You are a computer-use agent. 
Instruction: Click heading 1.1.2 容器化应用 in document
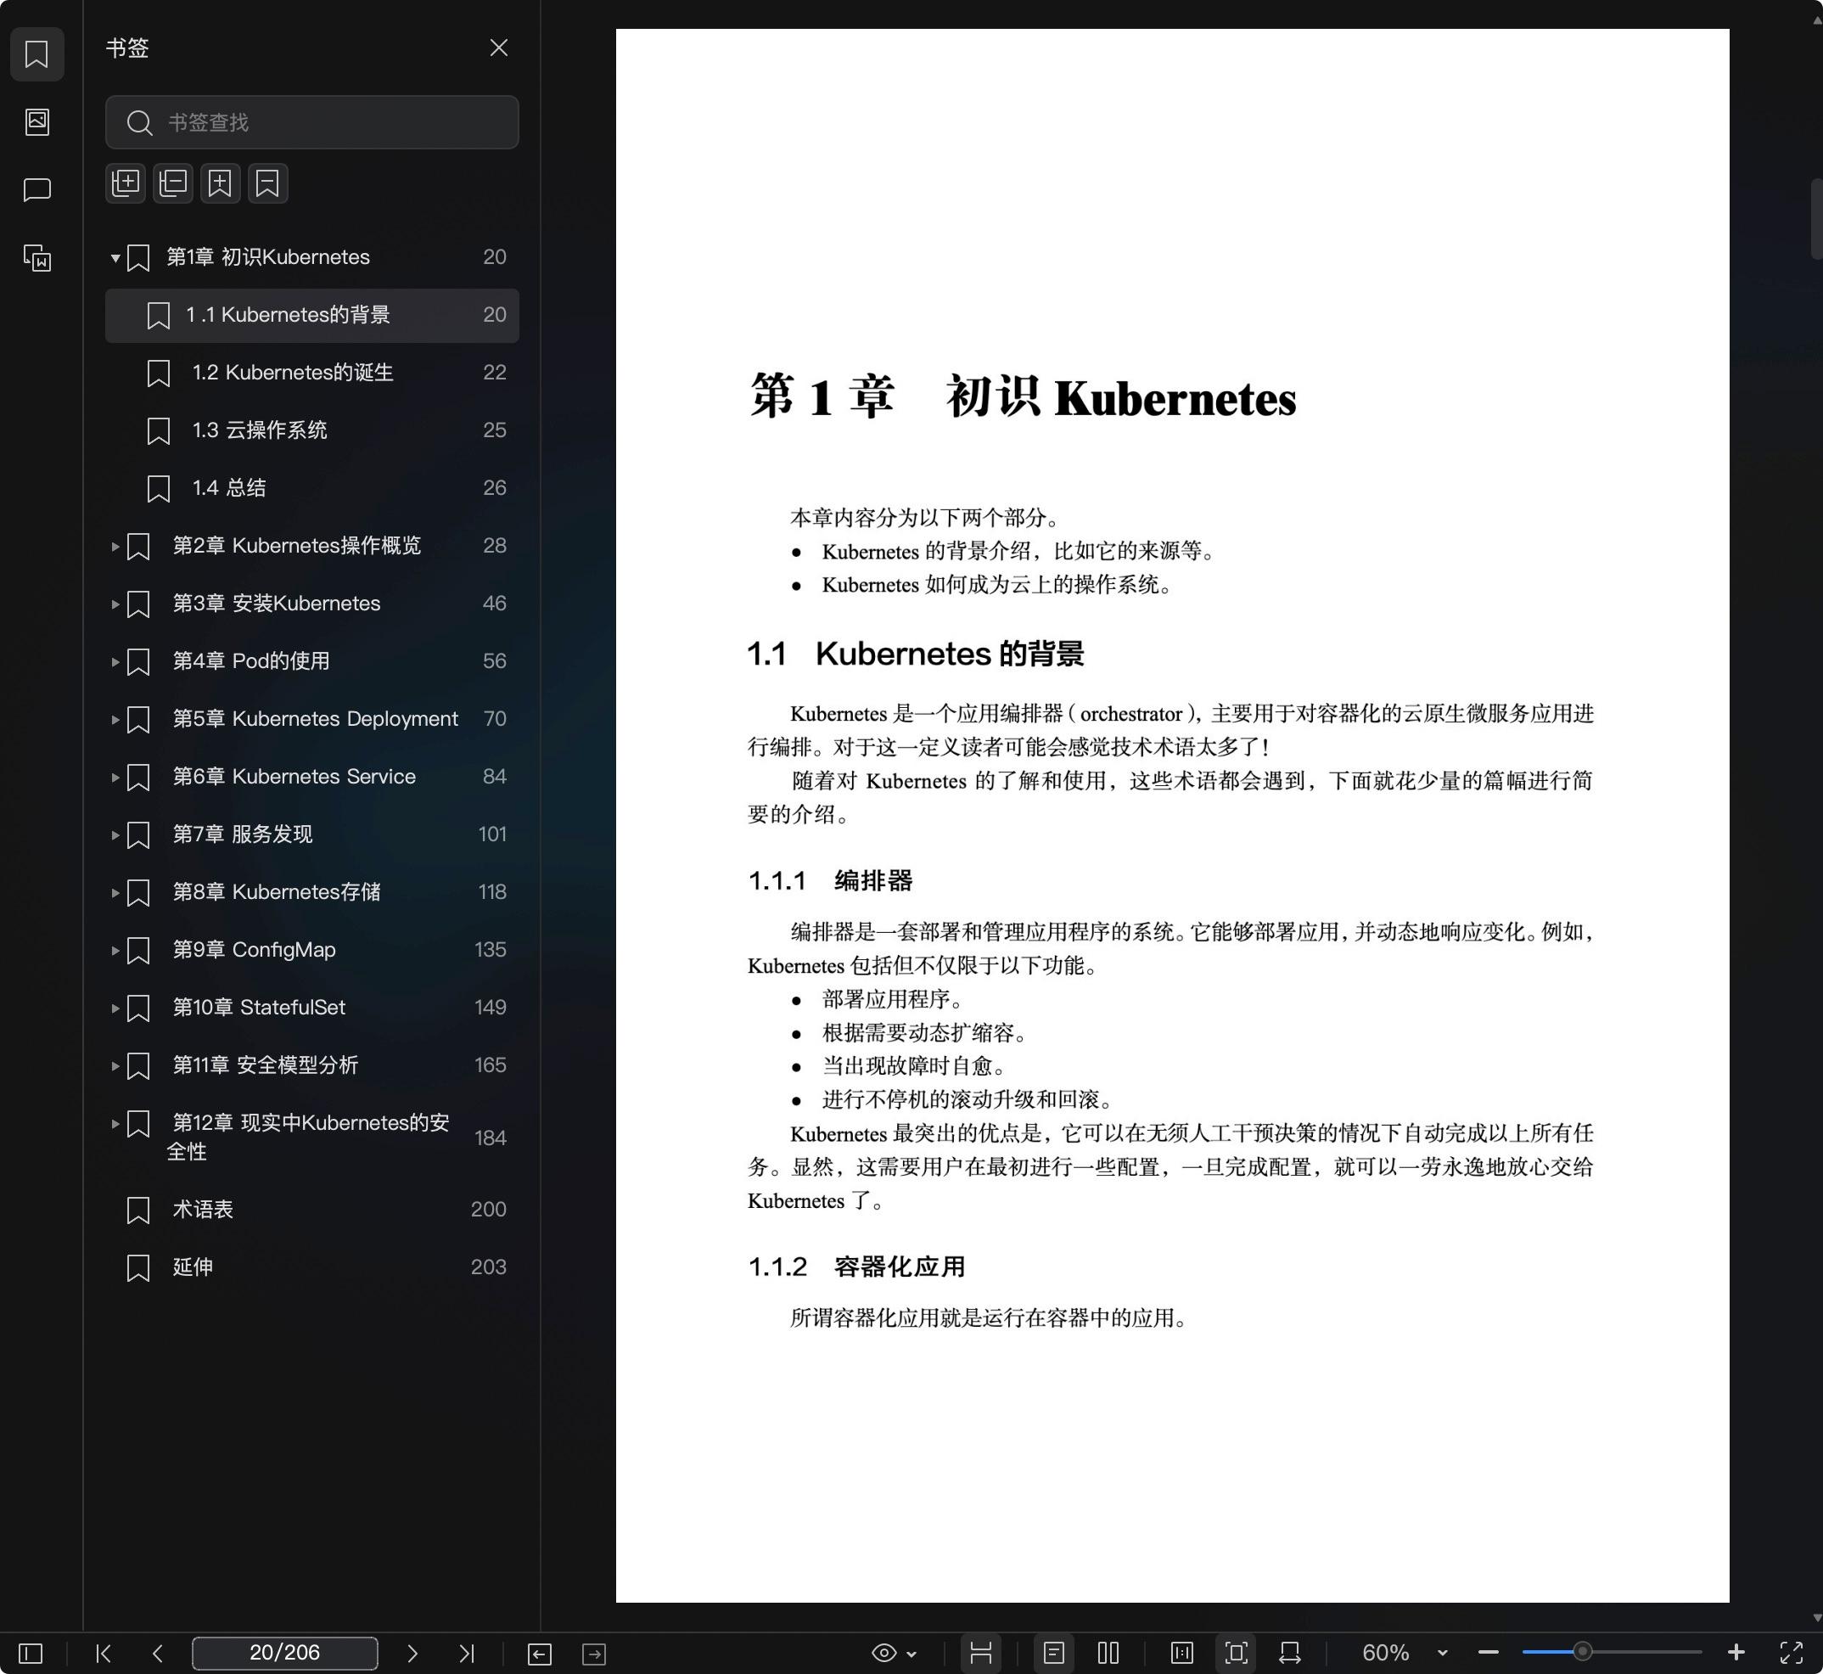point(856,1267)
